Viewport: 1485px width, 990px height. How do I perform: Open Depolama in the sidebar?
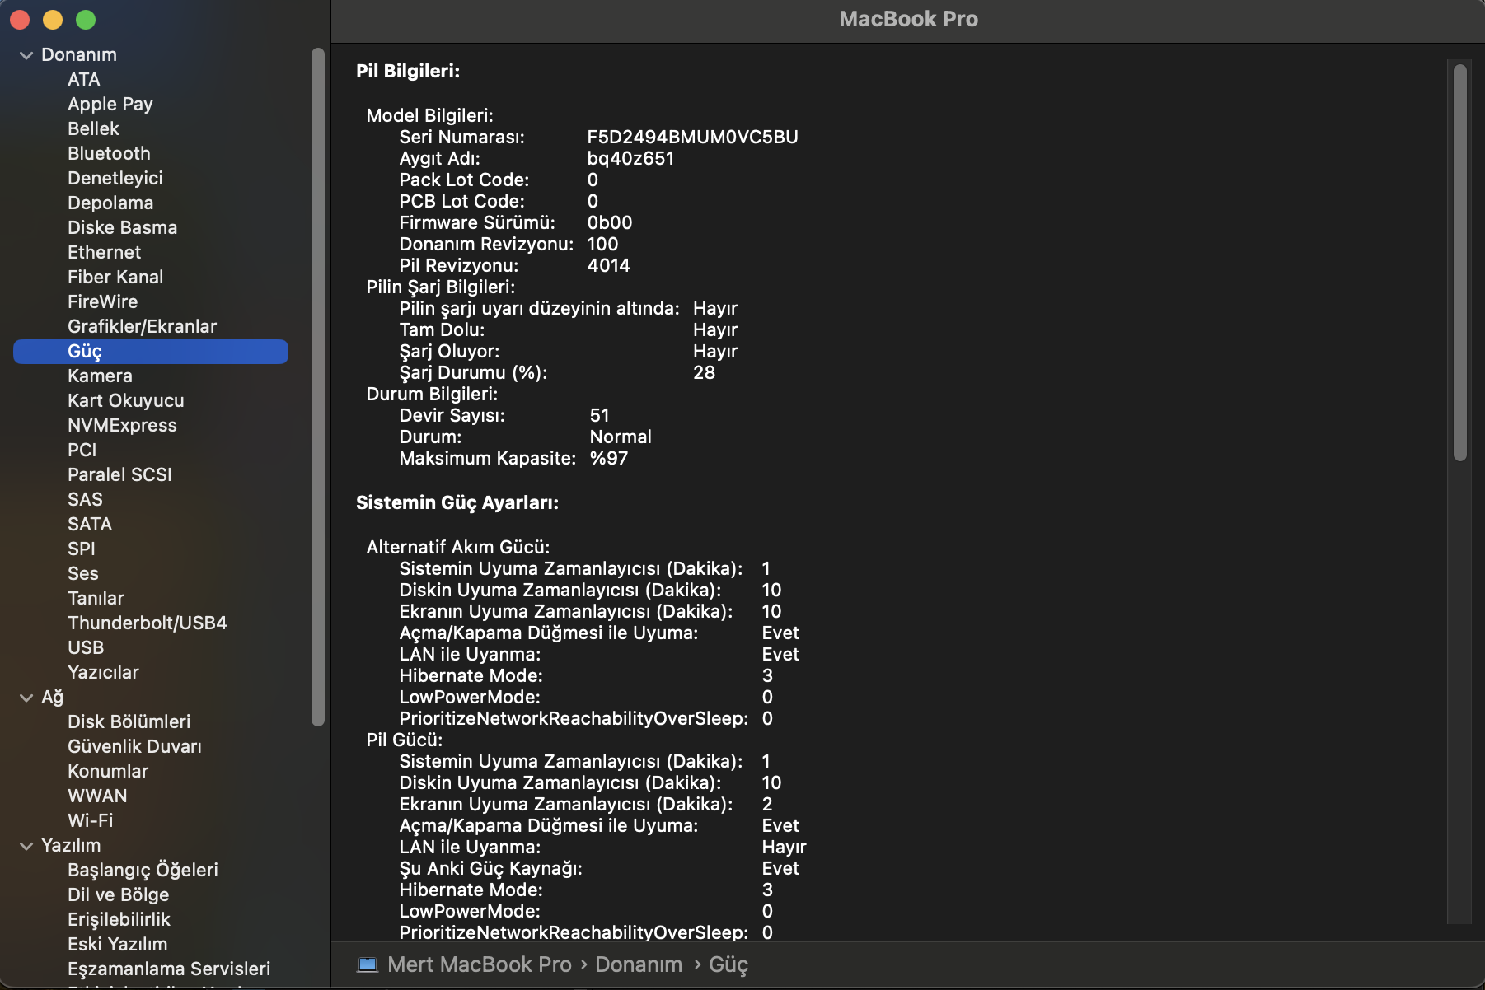pyautogui.click(x=110, y=203)
